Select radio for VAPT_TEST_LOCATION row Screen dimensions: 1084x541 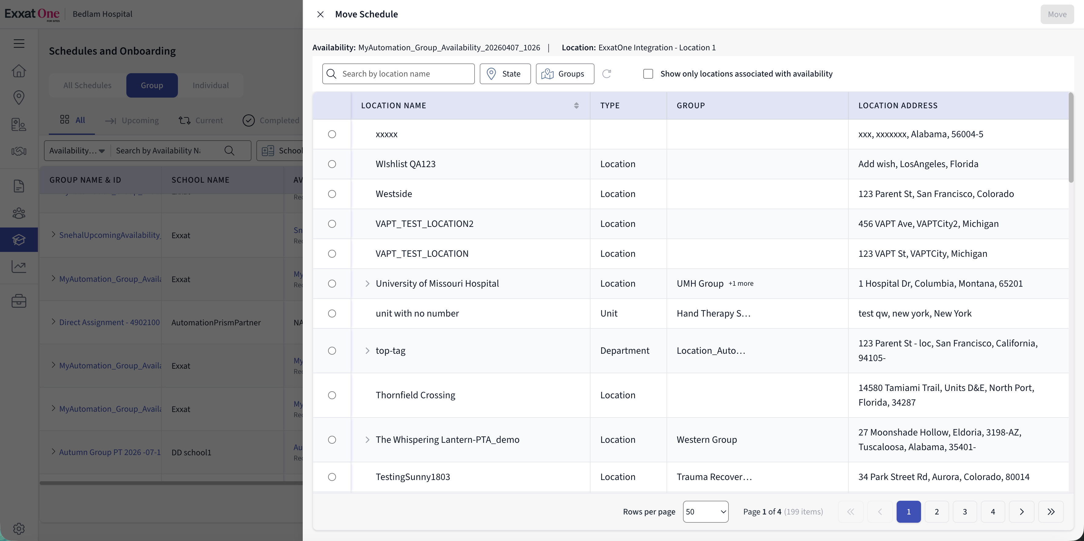click(x=332, y=253)
